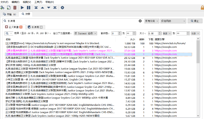Click the minimum seeds field showing 0

pos(115,33)
